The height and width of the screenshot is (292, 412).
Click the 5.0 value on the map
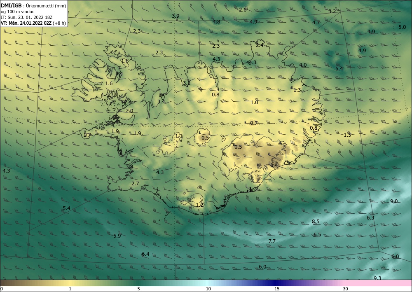pyautogui.click(x=402, y=27)
